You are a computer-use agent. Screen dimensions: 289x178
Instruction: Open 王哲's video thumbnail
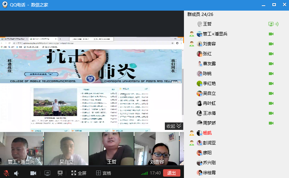pos(111,149)
